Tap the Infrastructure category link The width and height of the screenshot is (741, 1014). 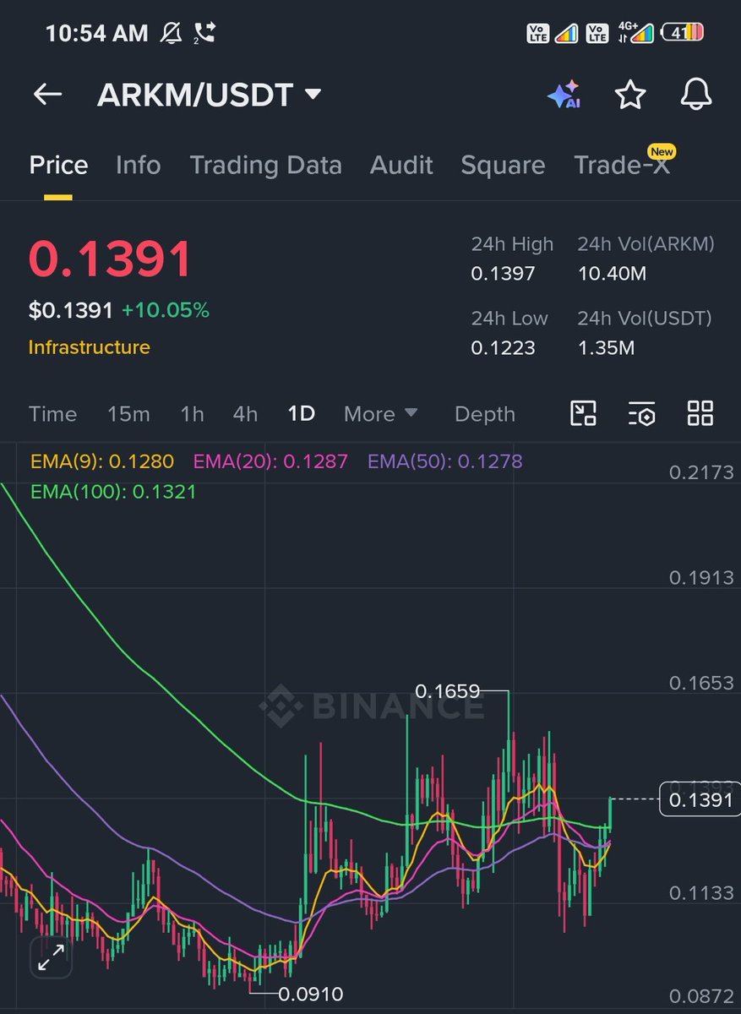click(89, 347)
